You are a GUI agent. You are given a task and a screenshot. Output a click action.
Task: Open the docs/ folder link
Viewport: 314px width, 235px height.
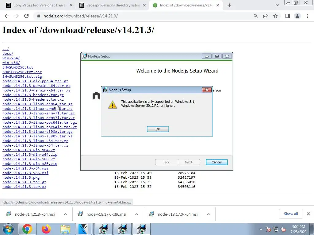(8, 54)
